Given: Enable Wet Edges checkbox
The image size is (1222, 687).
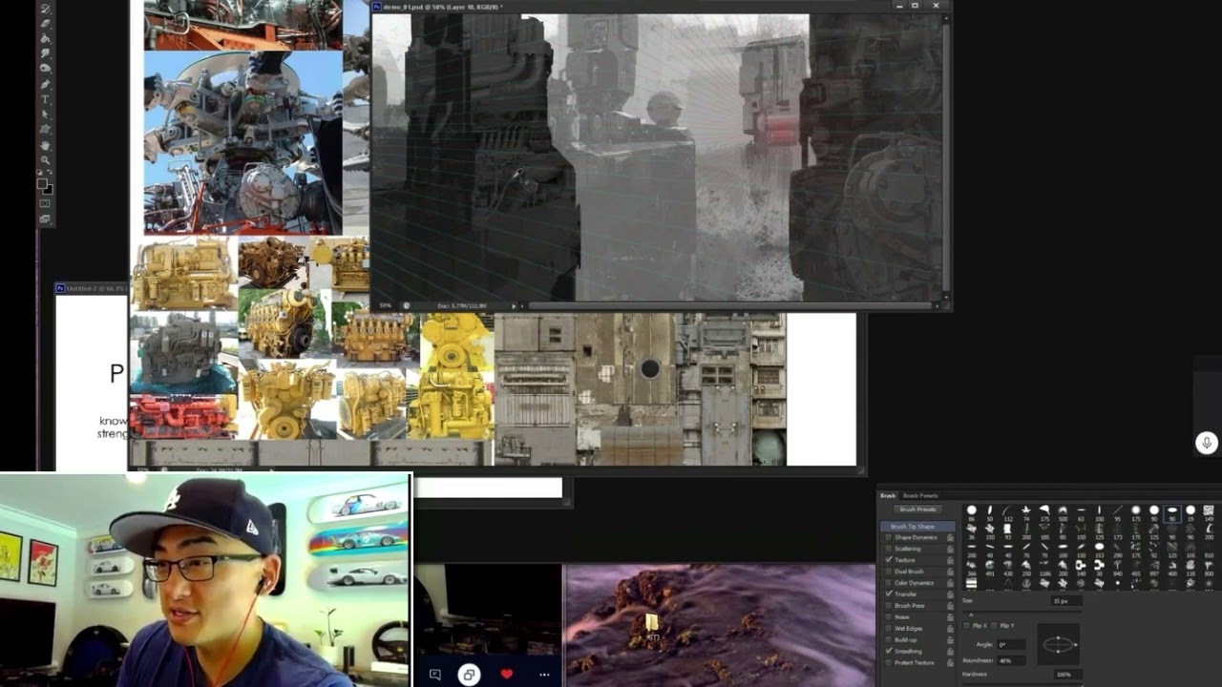Looking at the screenshot, I should pyautogui.click(x=889, y=629).
